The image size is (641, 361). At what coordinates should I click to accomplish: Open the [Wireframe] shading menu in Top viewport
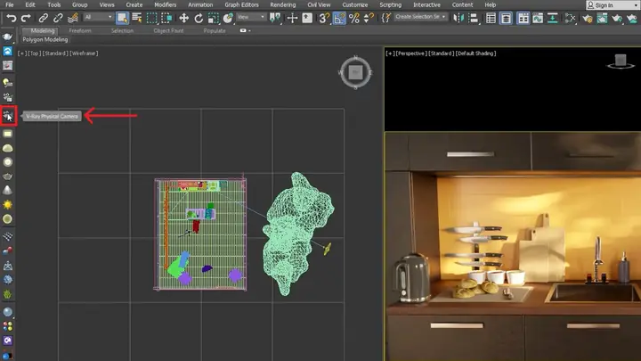tap(84, 53)
